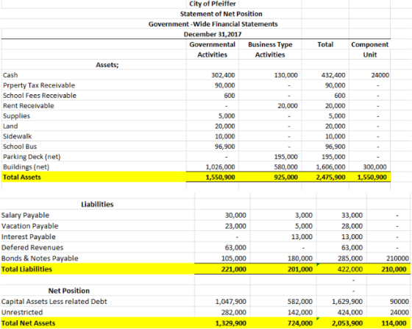Click the 'Interest Payable' label
Viewport: 412px width, 329px height.
point(29,237)
